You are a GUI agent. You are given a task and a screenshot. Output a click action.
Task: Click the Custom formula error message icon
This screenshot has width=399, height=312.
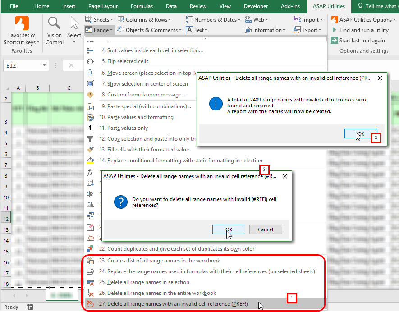tap(90, 95)
